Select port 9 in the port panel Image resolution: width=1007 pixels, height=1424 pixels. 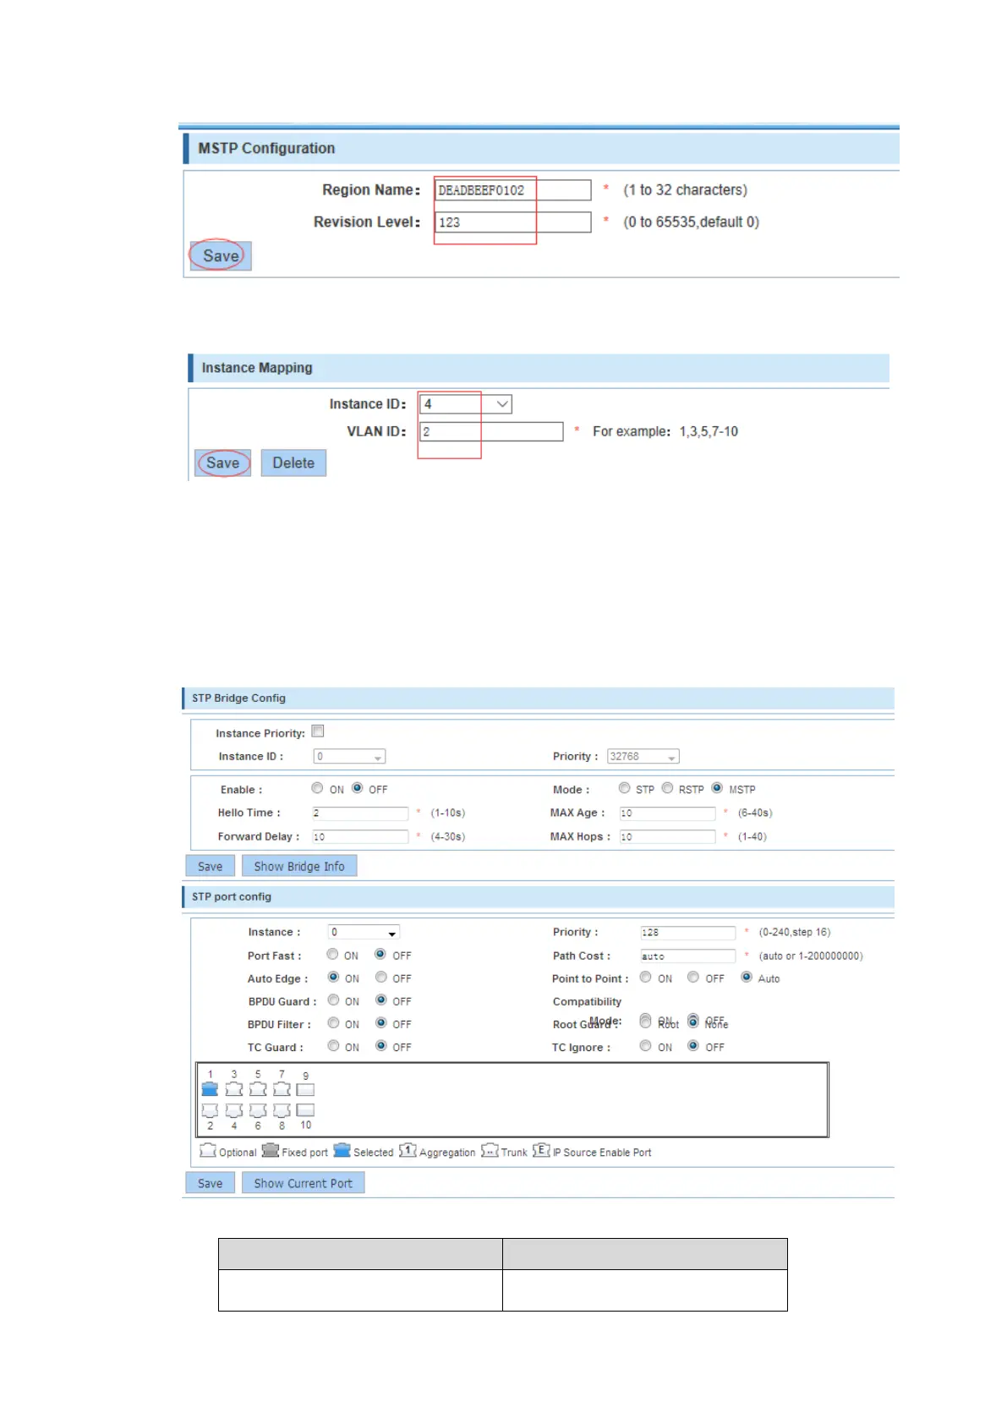tap(305, 1090)
